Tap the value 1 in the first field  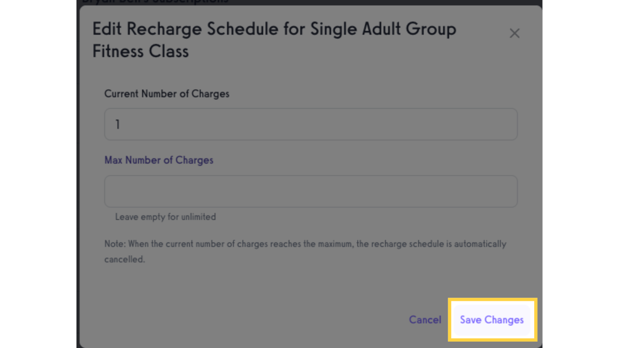click(118, 124)
